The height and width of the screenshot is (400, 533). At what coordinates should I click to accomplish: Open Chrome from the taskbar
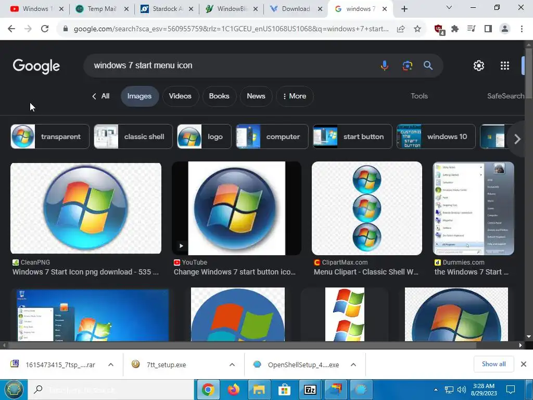[208, 390]
